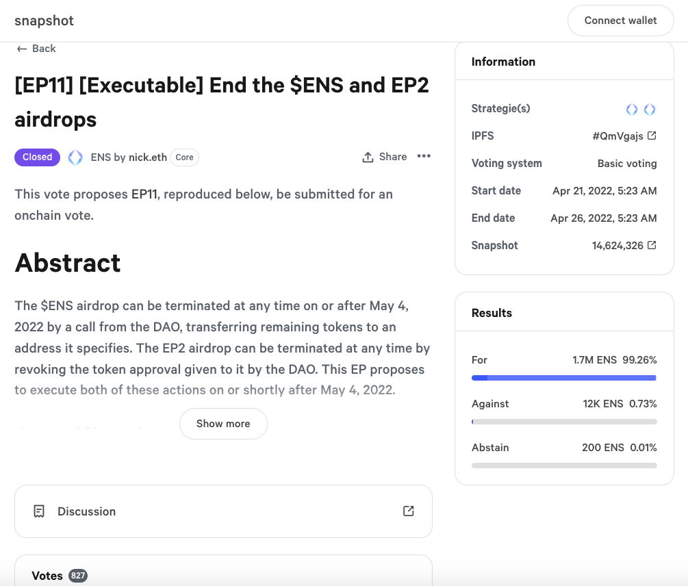688x586 pixels.
Task: Click the first strategy icon
Action: click(x=631, y=110)
